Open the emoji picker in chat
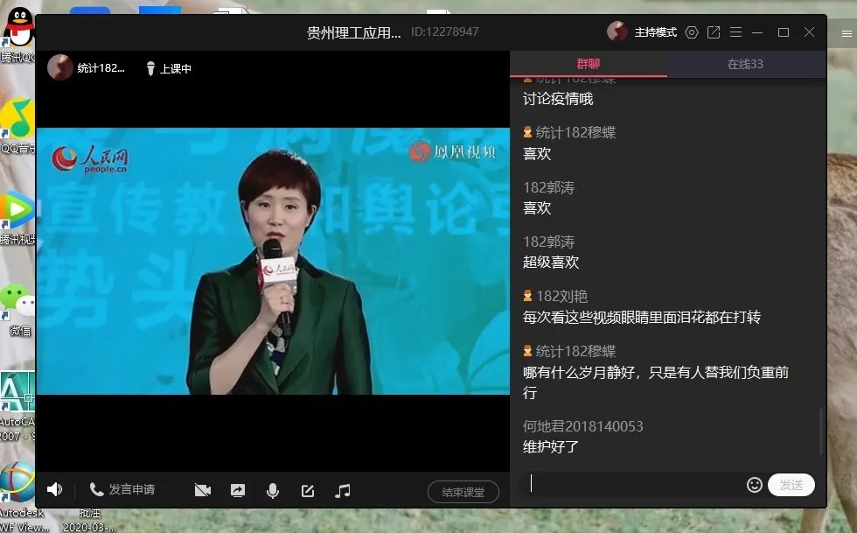This screenshot has height=533, width=857. pos(754,485)
